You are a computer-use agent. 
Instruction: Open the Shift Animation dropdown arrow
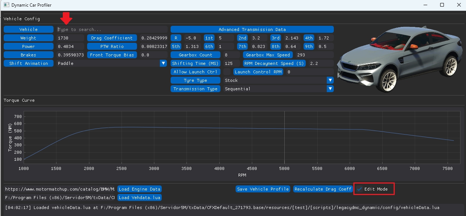point(164,63)
